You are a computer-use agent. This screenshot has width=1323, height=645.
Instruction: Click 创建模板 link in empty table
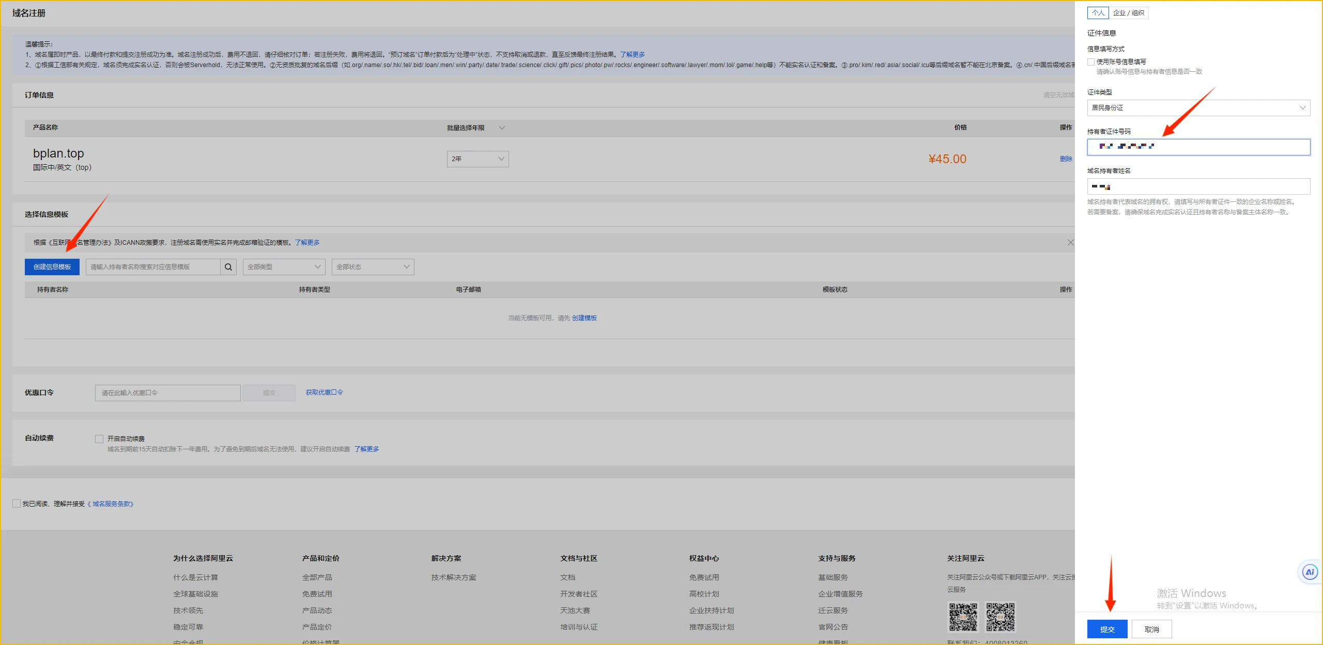coord(584,318)
